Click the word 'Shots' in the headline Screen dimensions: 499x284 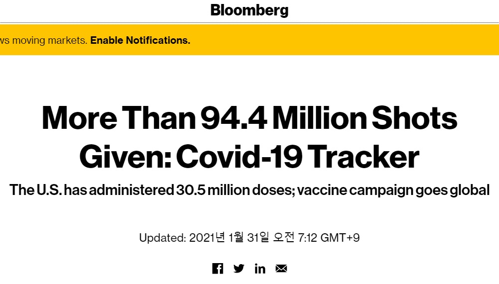tap(414, 118)
